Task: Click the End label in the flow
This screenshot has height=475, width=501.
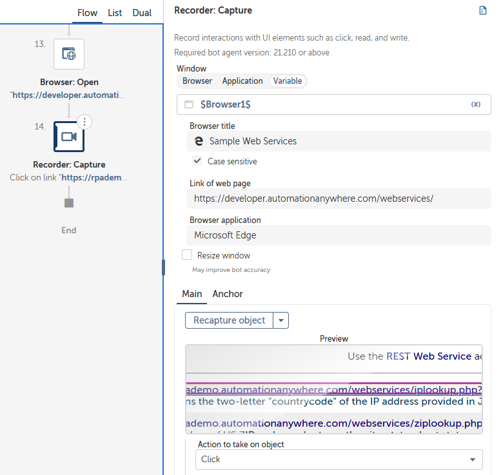Action: pos(69,230)
